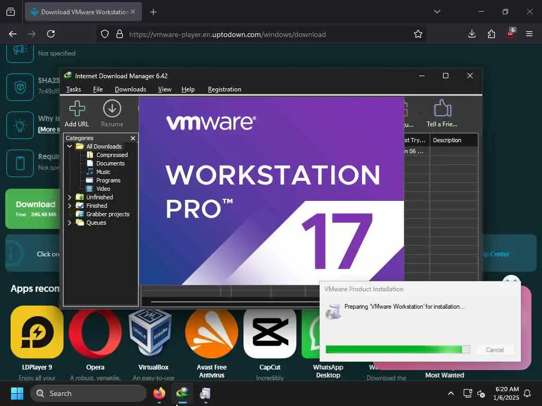Expand the Queues category node
This screenshot has width=542, height=406.
click(69, 223)
